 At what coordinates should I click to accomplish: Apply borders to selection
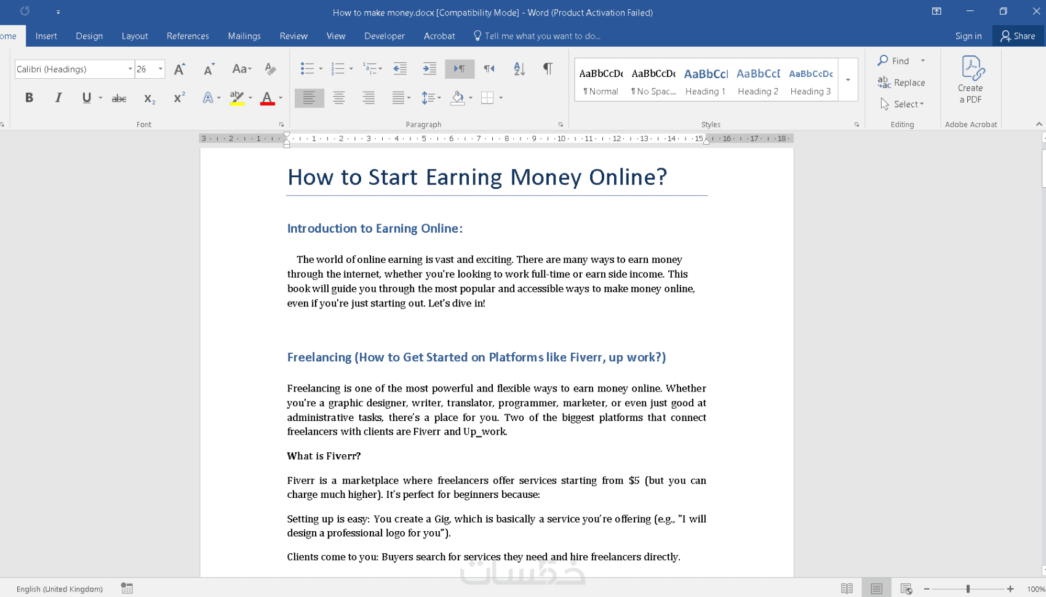(x=487, y=98)
